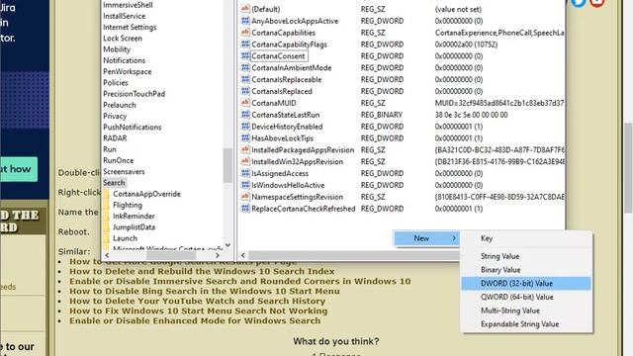Select the Privacy registry key
Screen dimensions: 633x356
(115, 117)
